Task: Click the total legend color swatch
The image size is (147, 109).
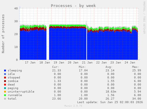Action: pyautogui.click(x=5, y=99)
